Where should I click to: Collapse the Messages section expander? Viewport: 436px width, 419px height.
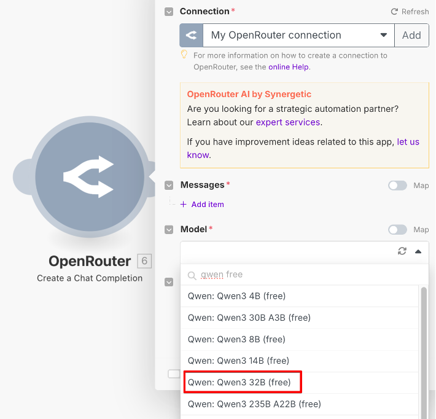click(169, 185)
